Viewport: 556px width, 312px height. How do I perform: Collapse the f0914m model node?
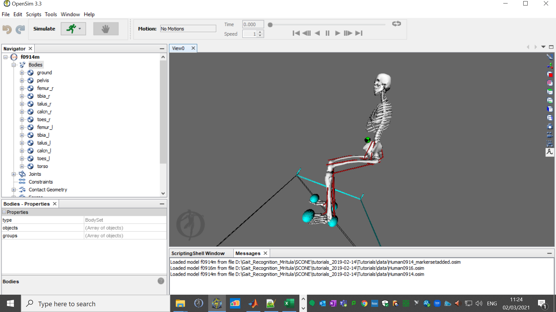pyautogui.click(x=6, y=57)
